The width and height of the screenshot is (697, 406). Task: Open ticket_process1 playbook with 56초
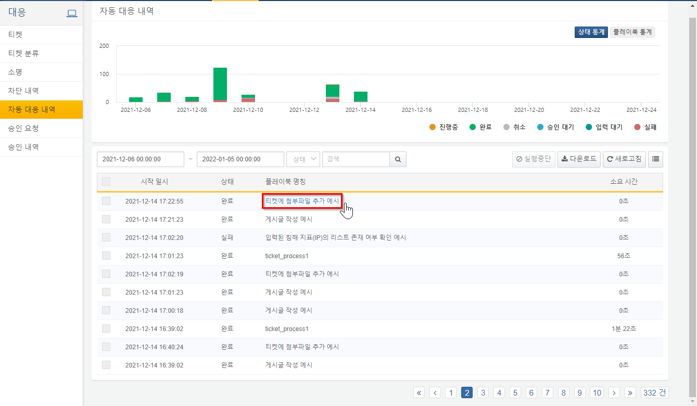(287, 256)
